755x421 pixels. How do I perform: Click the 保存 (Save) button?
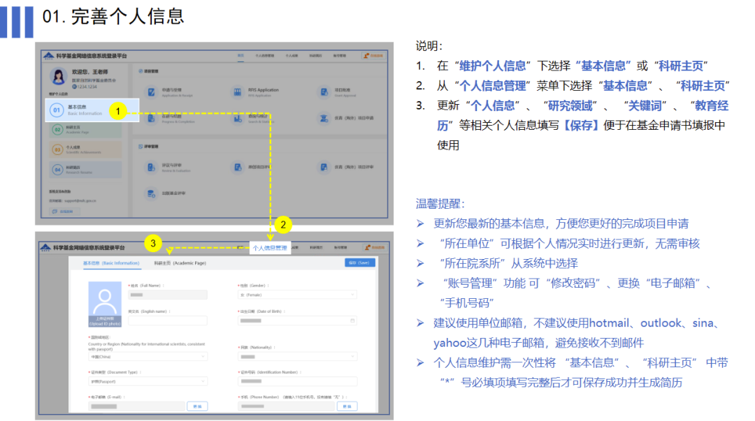coord(360,263)
